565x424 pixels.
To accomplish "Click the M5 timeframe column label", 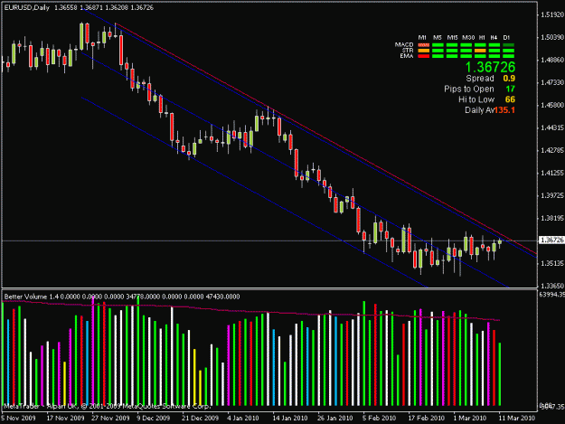I will coord(437,37).
